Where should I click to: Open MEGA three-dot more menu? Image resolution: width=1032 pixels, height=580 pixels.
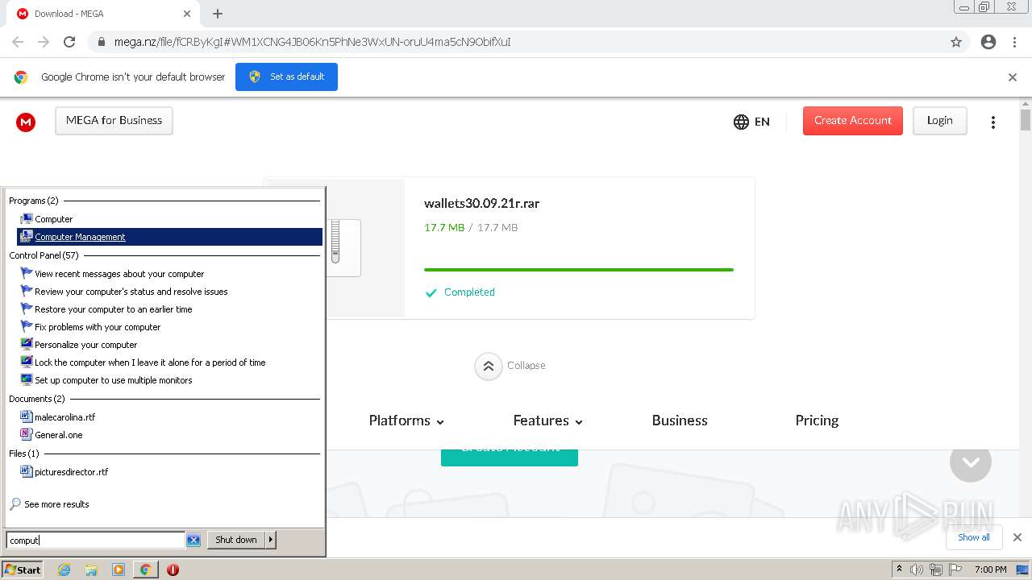(x=993, y=122)
